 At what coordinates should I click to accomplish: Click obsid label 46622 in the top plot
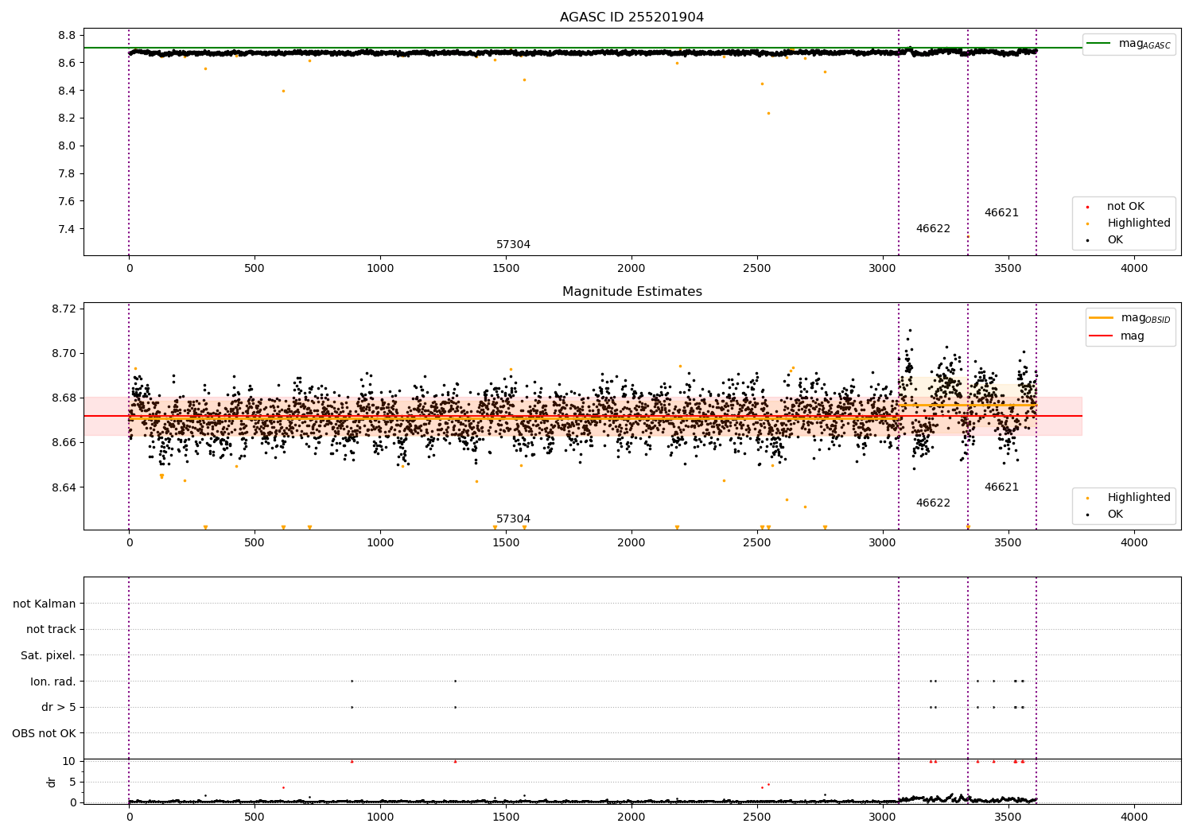click(933, 229)
